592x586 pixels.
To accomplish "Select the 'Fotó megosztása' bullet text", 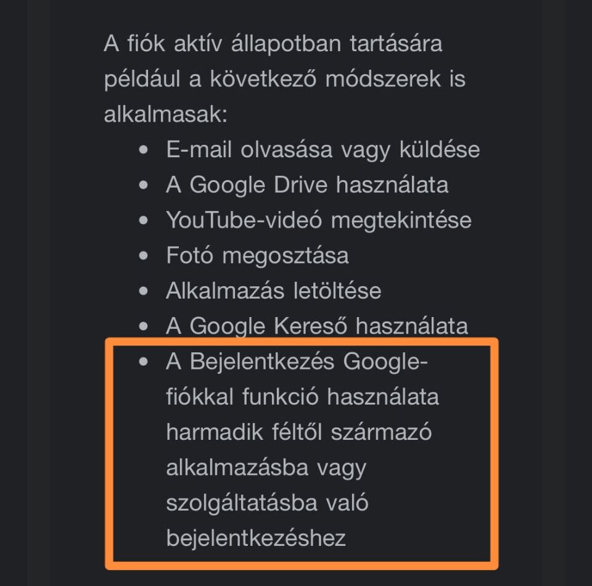I will [257, 255].
